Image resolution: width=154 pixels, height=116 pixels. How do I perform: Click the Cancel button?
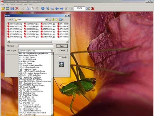pyautogui.click(x=62, y=51)
